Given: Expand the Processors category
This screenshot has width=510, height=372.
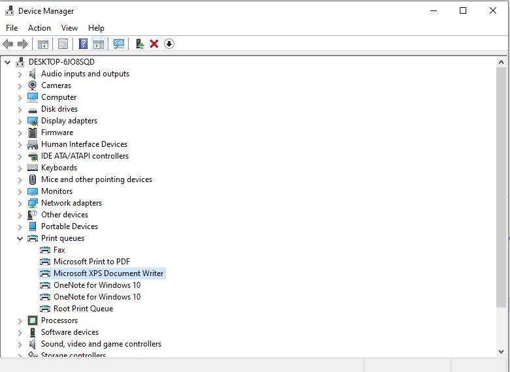Looking at the screenshot, I should pos(20,320).
